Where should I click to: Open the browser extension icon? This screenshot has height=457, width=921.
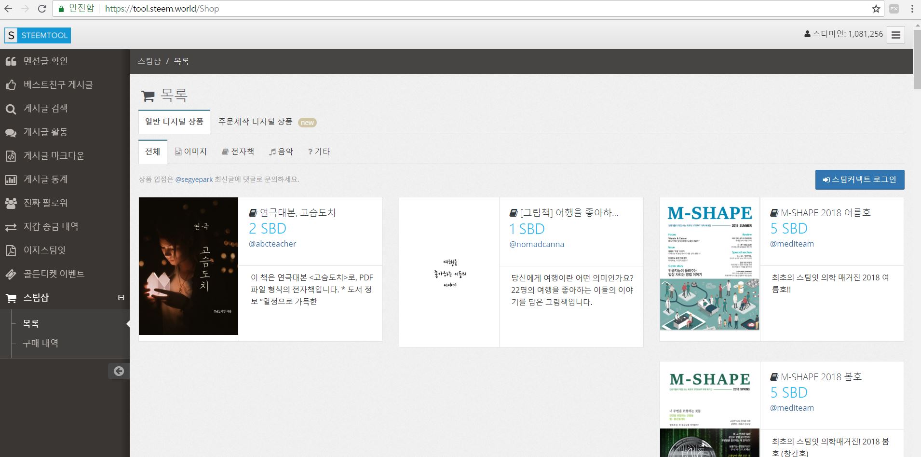(894, 9)
